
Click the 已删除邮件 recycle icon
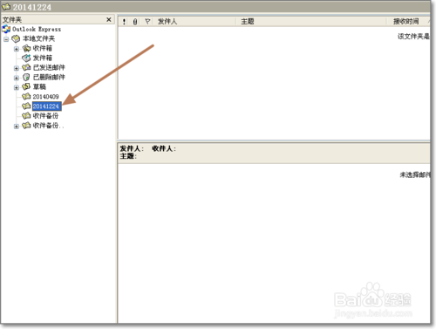26,77
